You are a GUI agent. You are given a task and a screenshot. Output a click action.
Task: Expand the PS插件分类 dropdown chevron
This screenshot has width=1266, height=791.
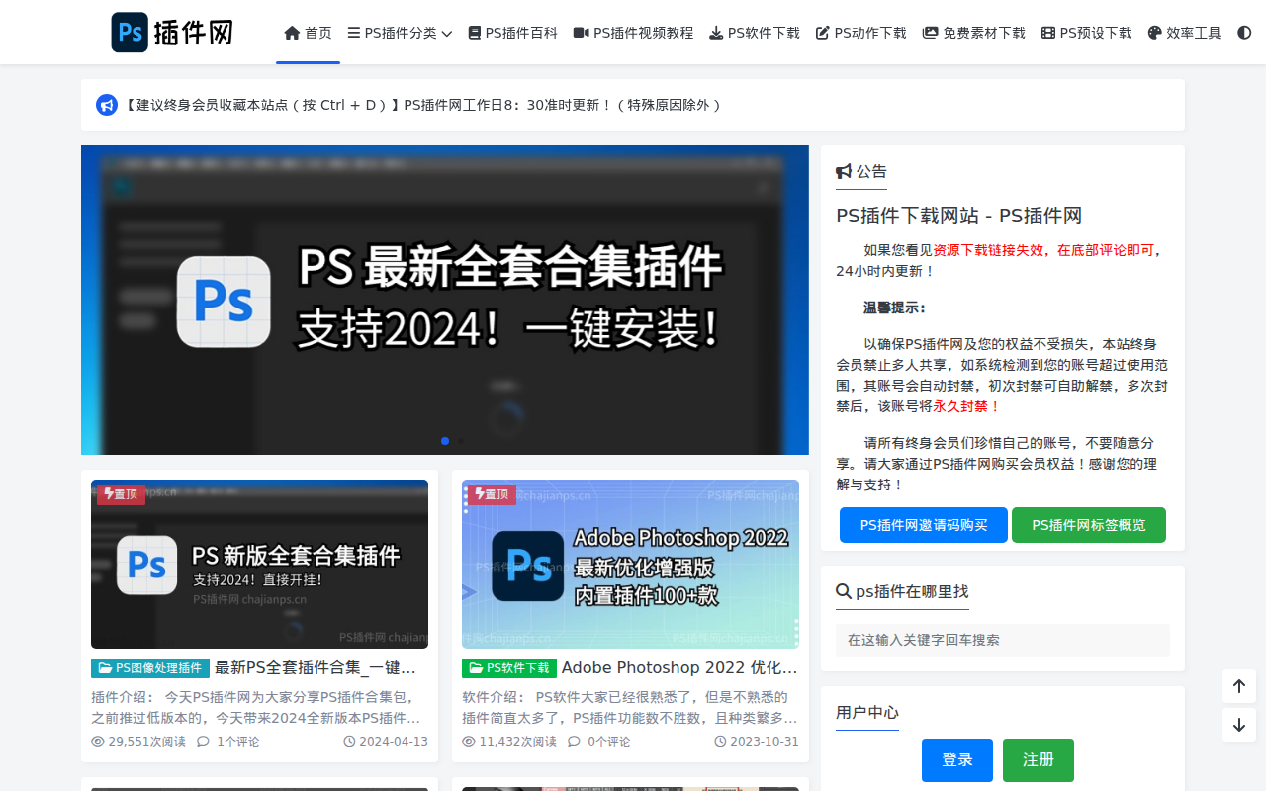[447, 34]
